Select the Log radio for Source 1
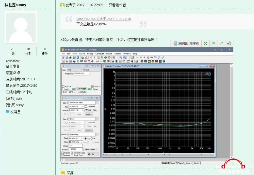This screenshot has width=254, height=175. pyautogui.click(x=86, y=139)
